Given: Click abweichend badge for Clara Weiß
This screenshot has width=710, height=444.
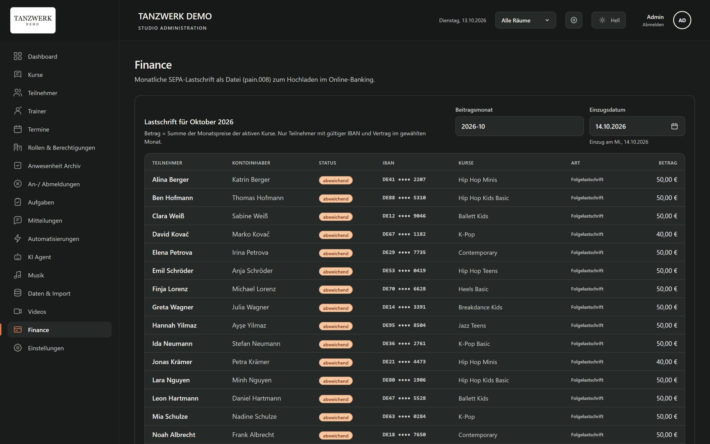Looking at the screenshot, I should (336, 217).
